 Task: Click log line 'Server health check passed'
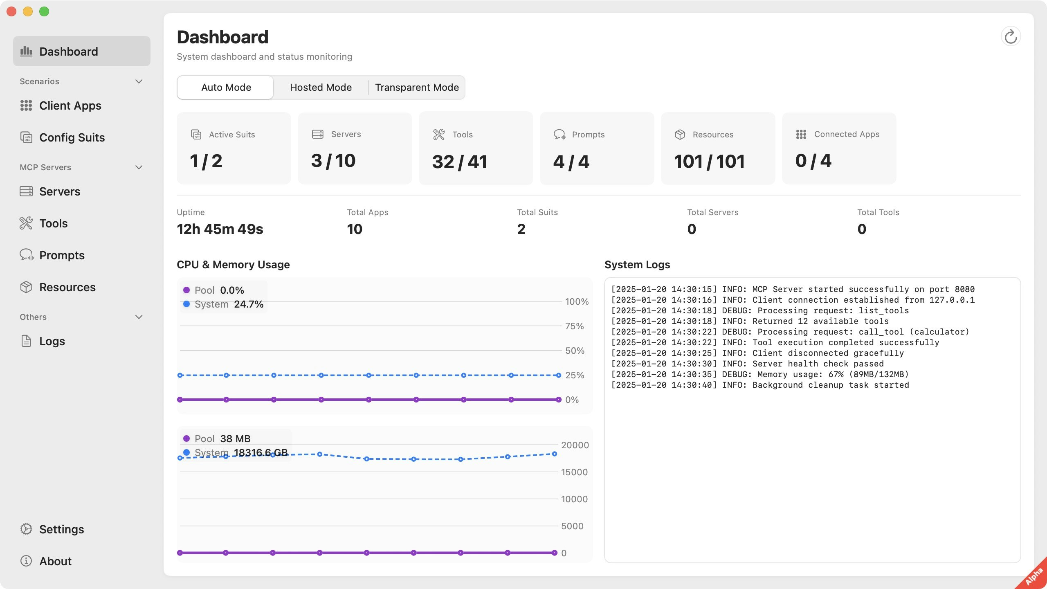click(747, 364)
